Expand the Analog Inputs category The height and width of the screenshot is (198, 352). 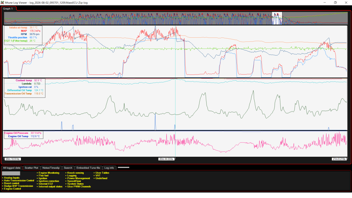11,178
